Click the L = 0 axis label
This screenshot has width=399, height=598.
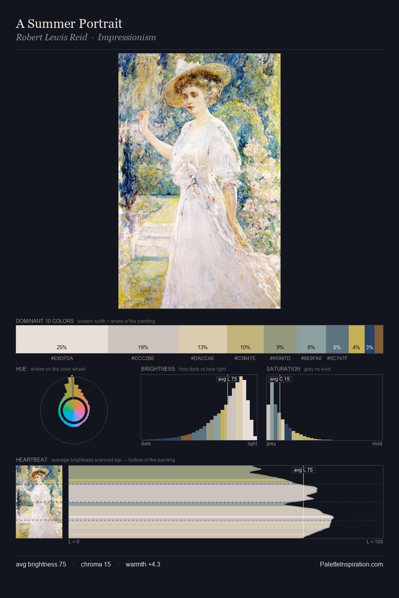pos(74,542)
